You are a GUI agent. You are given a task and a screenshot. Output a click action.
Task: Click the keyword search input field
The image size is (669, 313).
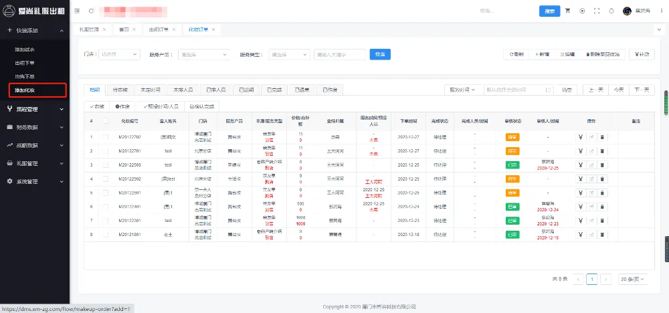click(339, 54)
